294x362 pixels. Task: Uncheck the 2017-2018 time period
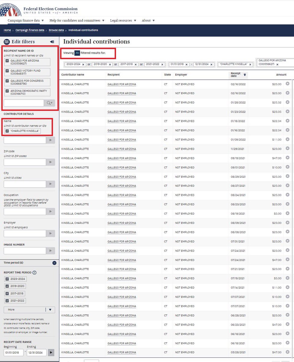tap(7, 293)
